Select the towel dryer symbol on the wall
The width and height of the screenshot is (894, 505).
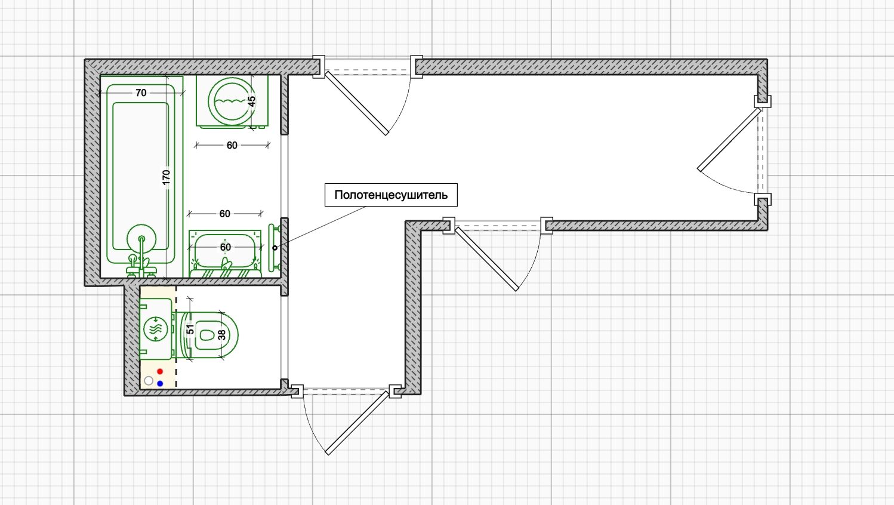pyautogui.click(x=274, y=248)
